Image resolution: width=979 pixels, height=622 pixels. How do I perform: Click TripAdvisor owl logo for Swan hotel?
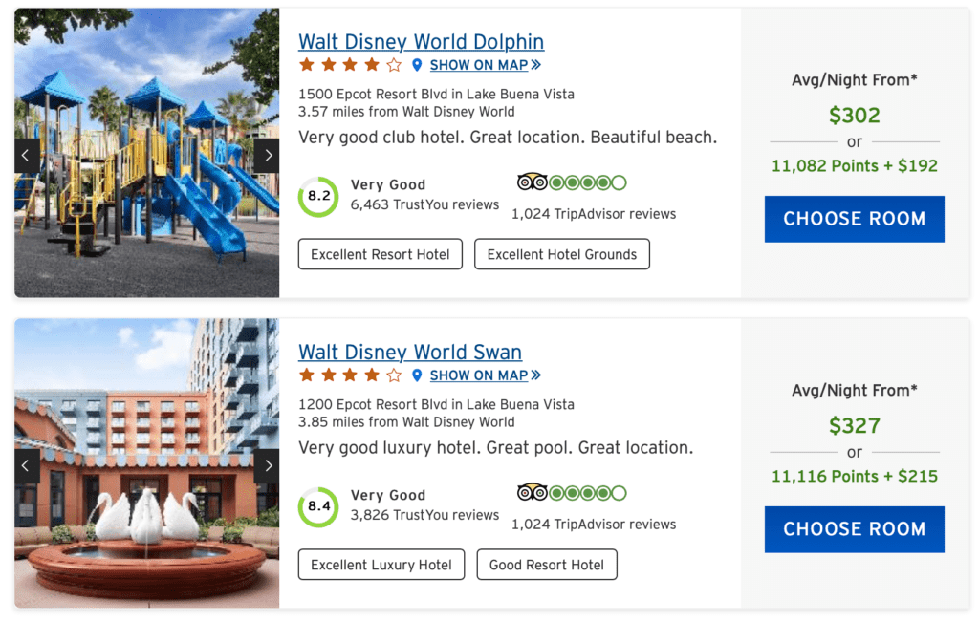point(532,493)
